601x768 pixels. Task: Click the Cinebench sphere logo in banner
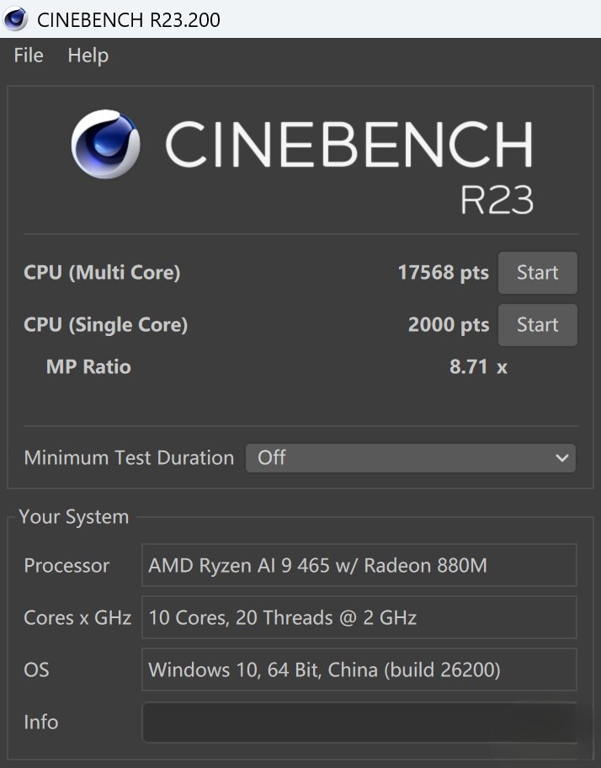click(x=105, y=144)
